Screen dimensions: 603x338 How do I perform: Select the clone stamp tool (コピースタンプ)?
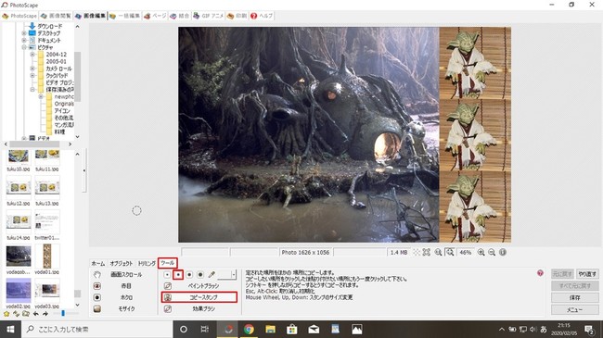(x=199, y=297)
